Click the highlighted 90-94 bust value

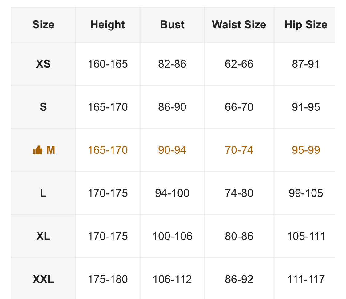[172, 150]
